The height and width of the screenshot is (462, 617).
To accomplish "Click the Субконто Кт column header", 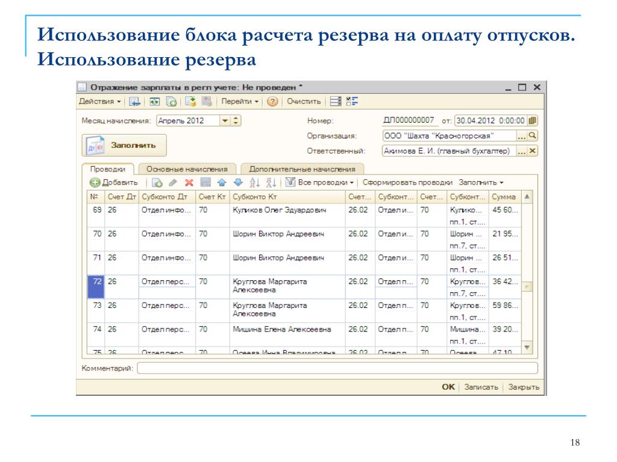I will pyautogui.click(x=287, y=197).
